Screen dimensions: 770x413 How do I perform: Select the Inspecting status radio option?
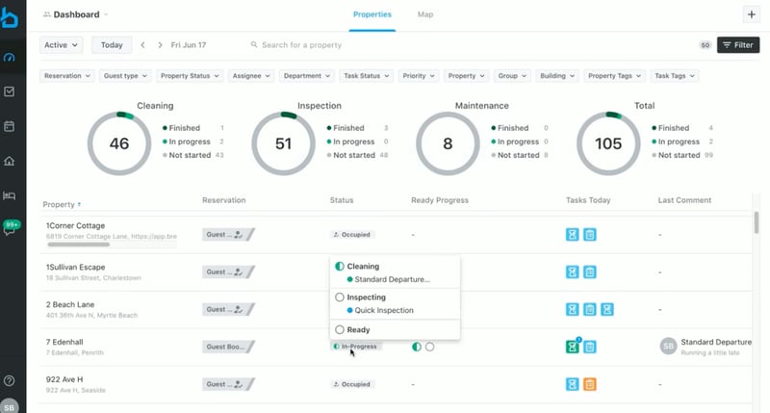[x=340, y=297]
